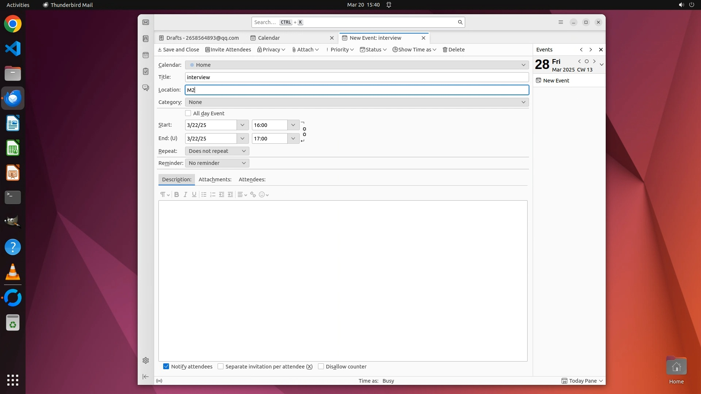Click Invite Attendees button
Viewport: 701px width, 394px height.
[228, 50]
